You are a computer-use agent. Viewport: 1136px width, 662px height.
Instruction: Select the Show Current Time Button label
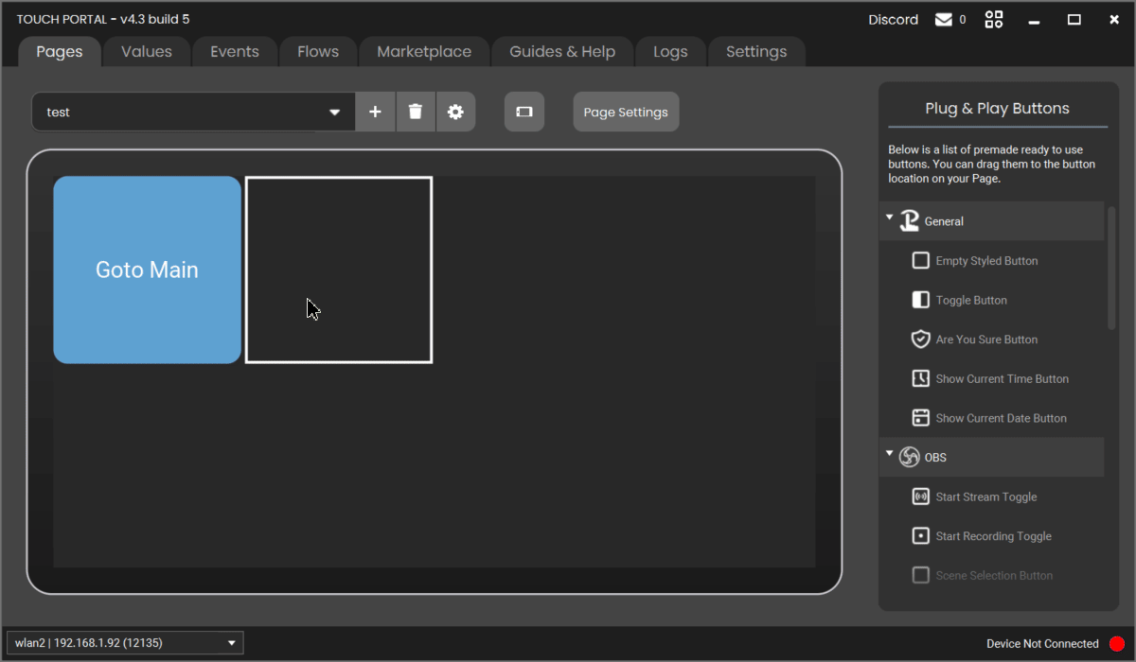coord(1002,379)
